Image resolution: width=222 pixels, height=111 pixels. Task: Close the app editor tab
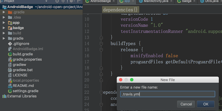click(x=133, y=1)
